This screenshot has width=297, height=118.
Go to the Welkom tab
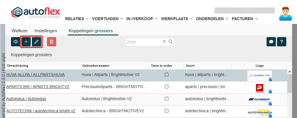[x=19, y=31]
